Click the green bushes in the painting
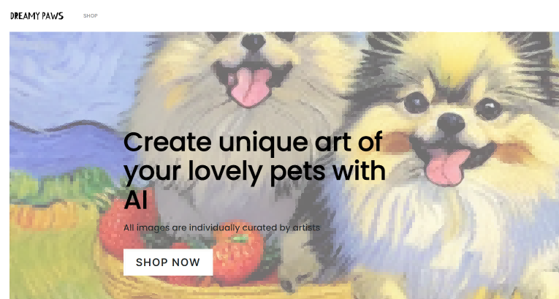Image resolution: width=559 pixels, height=299 pixels. (61, 186)
